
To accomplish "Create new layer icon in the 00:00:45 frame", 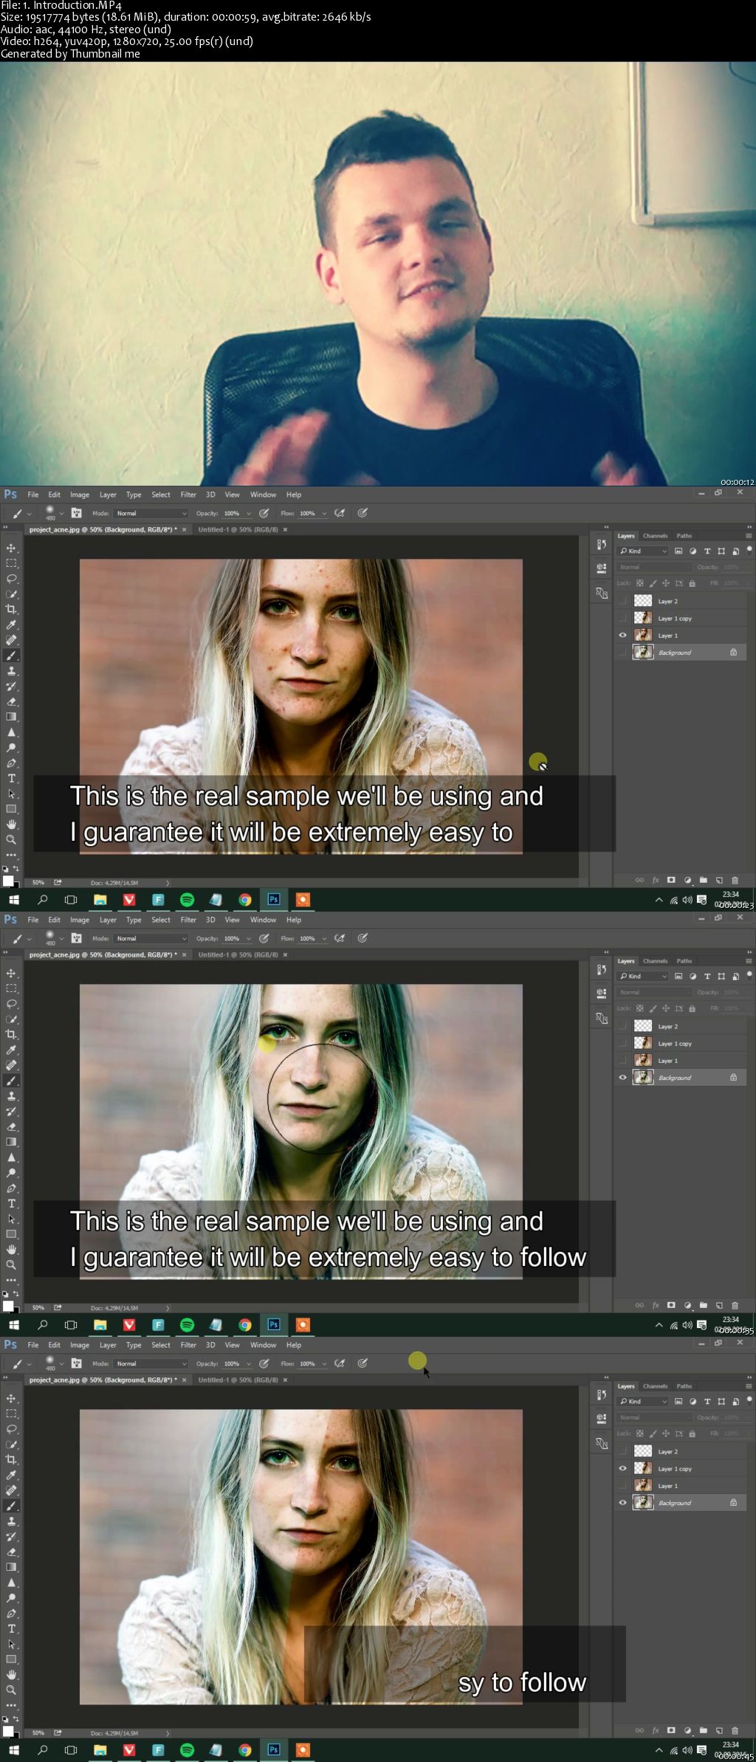I will pyautogui.click(x=719, y=1730).
